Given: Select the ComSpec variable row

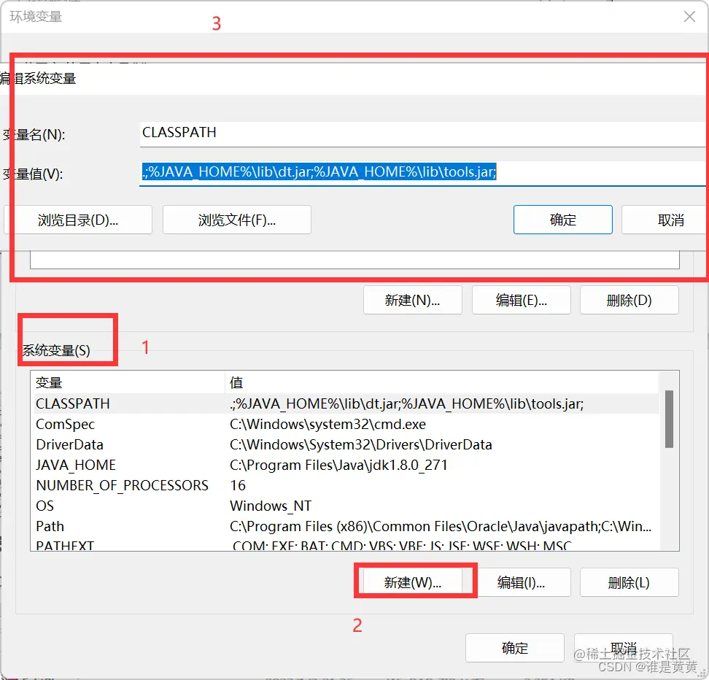Looking at the screenshot, I should [346, 425].
